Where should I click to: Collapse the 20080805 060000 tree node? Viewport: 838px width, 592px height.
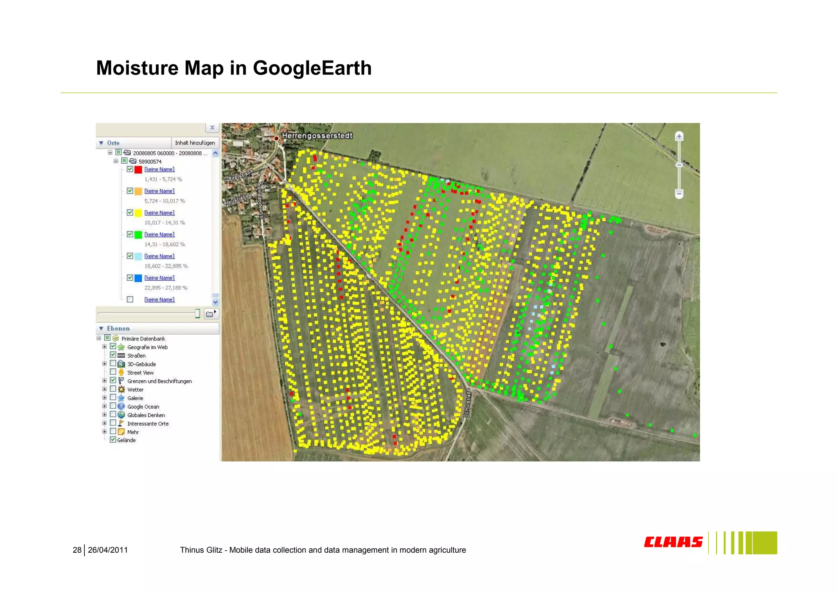click(x=110, y=153)
